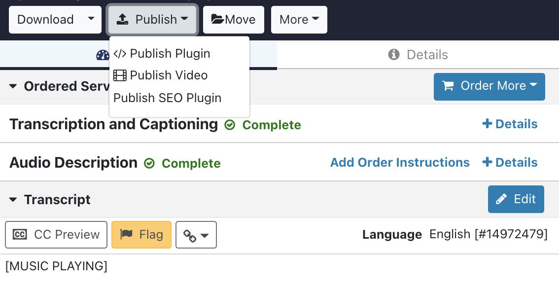Choose Publish SEO Plugin menu entry
The height and width of the screenshot is (288, 559).
pyautogui.click(x=167, y=98)
